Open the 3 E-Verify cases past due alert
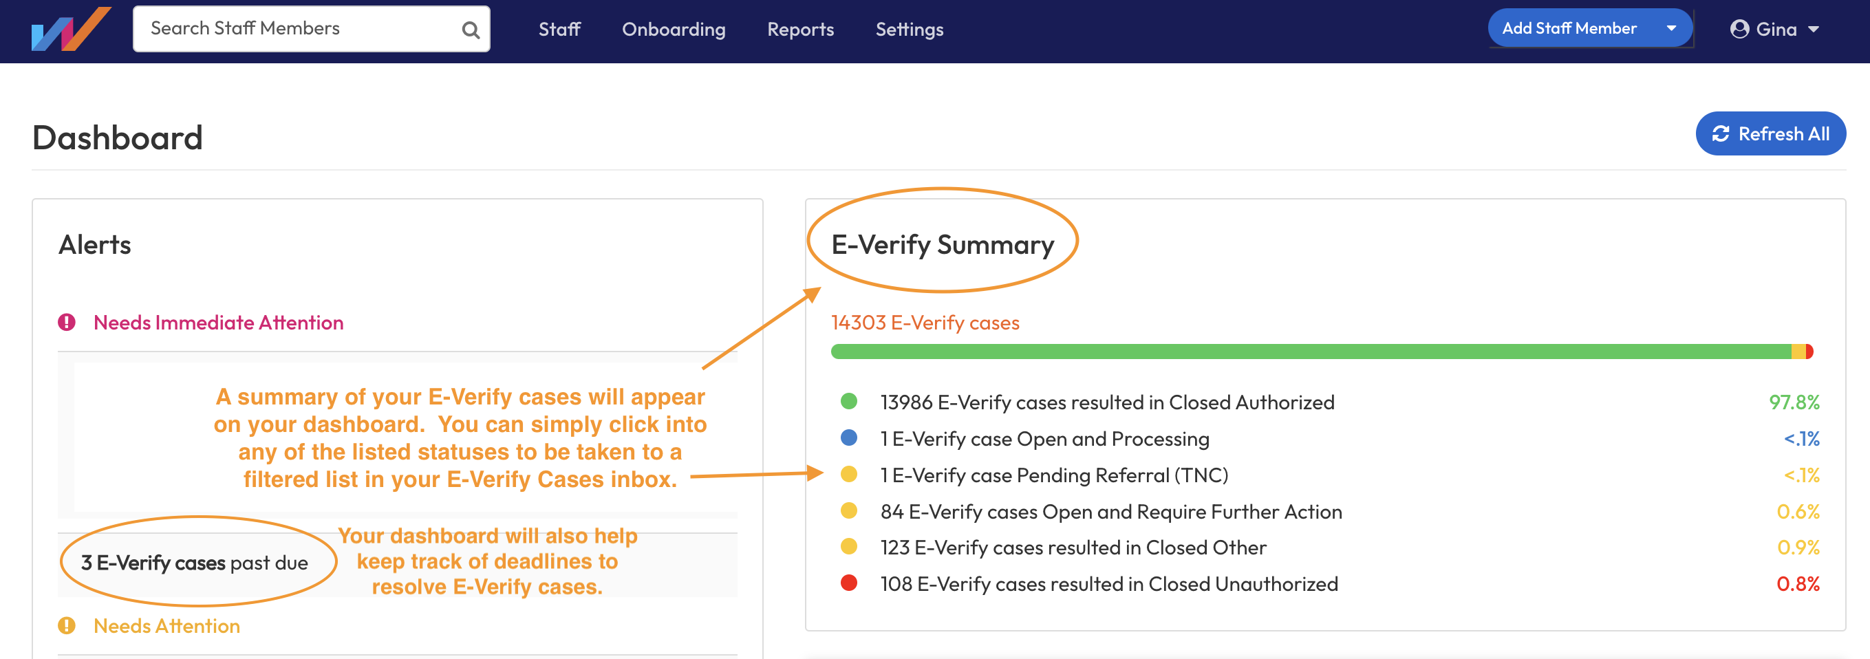Screen dimensions: 1870x659 tap(195, 563)
